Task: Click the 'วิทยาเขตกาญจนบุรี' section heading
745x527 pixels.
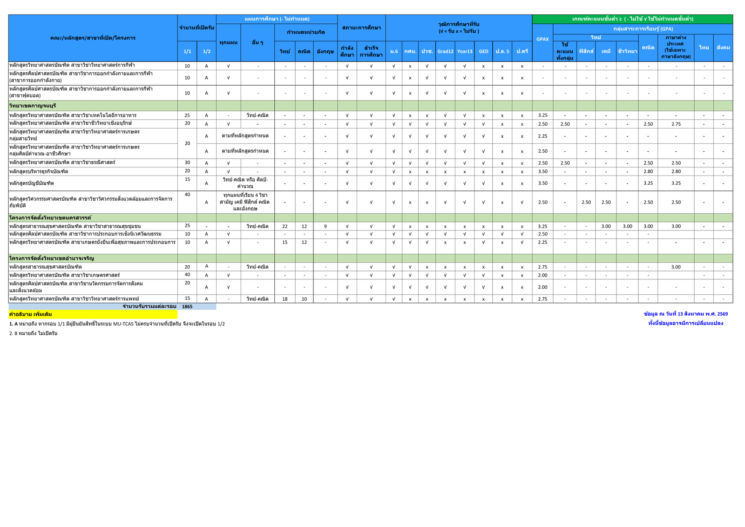Action: (33, 106)
